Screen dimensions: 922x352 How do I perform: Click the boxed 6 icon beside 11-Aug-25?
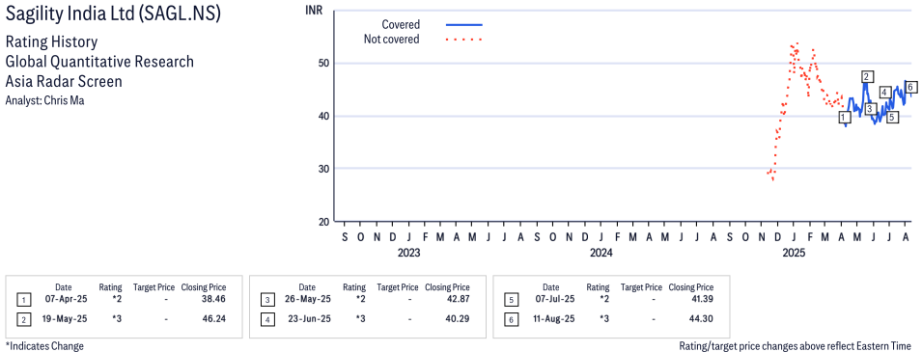click(x=511, y=319)
